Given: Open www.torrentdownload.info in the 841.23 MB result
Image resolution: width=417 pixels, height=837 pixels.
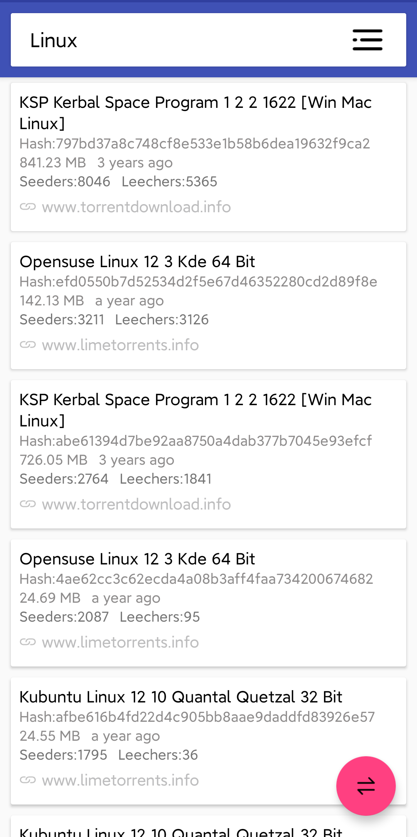Looking at the screenshot, I should pyautogui.click(x=136, y=207).
